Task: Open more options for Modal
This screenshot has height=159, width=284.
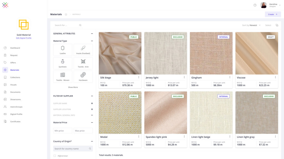Action: point(139,137)
